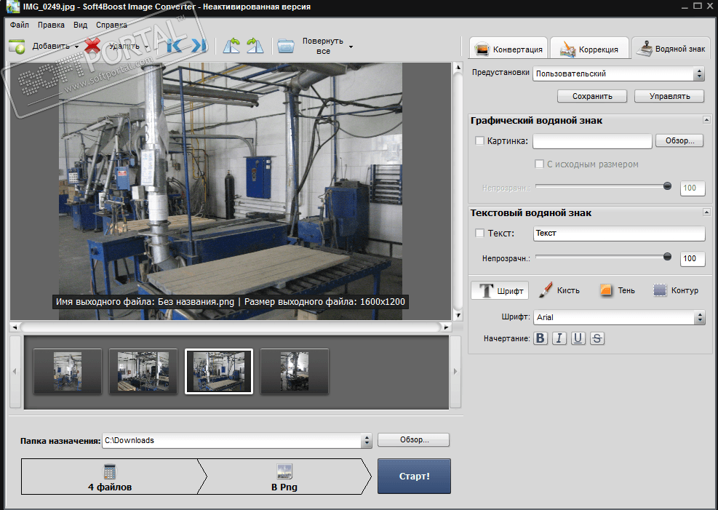Apply strikethrough style to watermark text

(597, 338)
